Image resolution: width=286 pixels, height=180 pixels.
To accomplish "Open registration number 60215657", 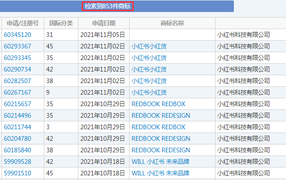I will tap(18, 104).
